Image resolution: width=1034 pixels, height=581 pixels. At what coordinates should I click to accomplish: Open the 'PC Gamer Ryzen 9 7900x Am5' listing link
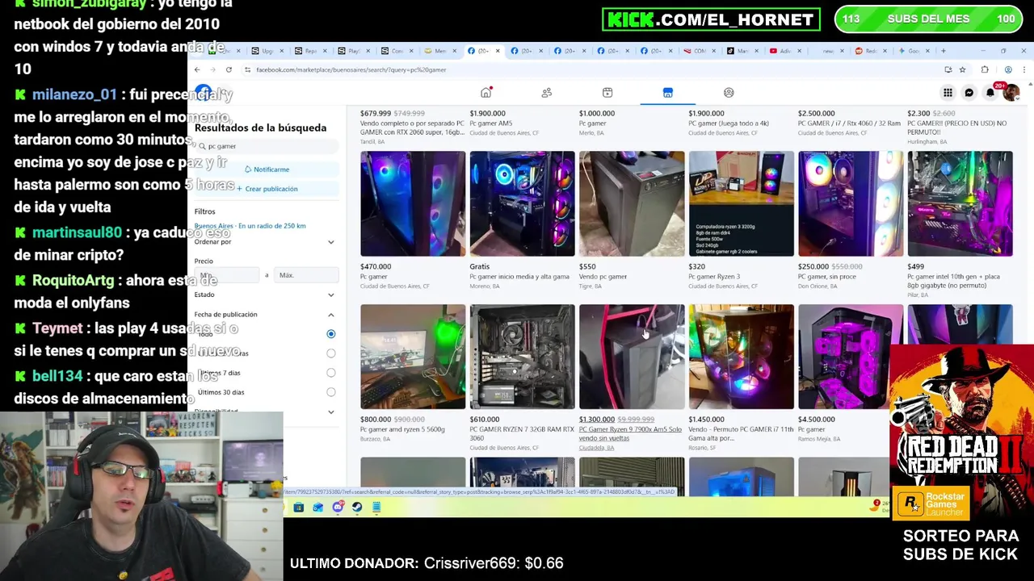[630, 433]
